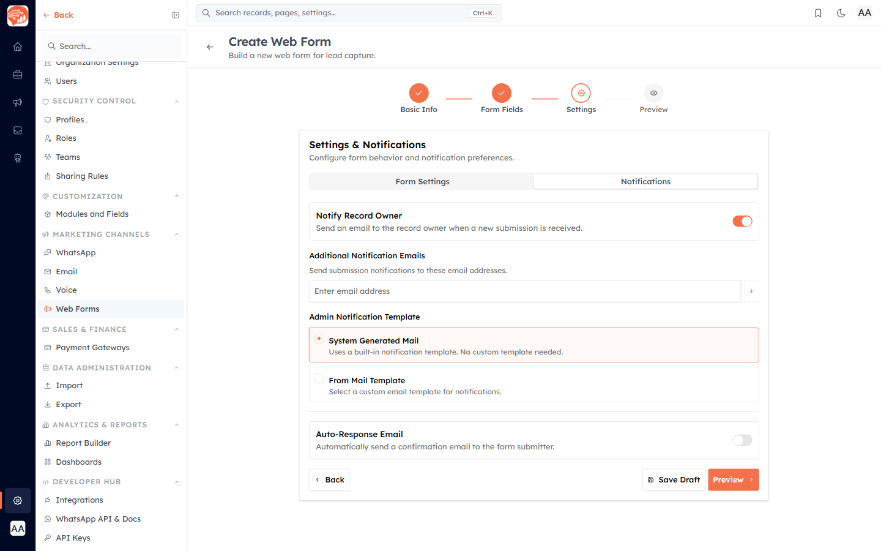Enable the Auto-Response Email switch
This screenshot has height=551, width=881.
(x=742, y=440)
